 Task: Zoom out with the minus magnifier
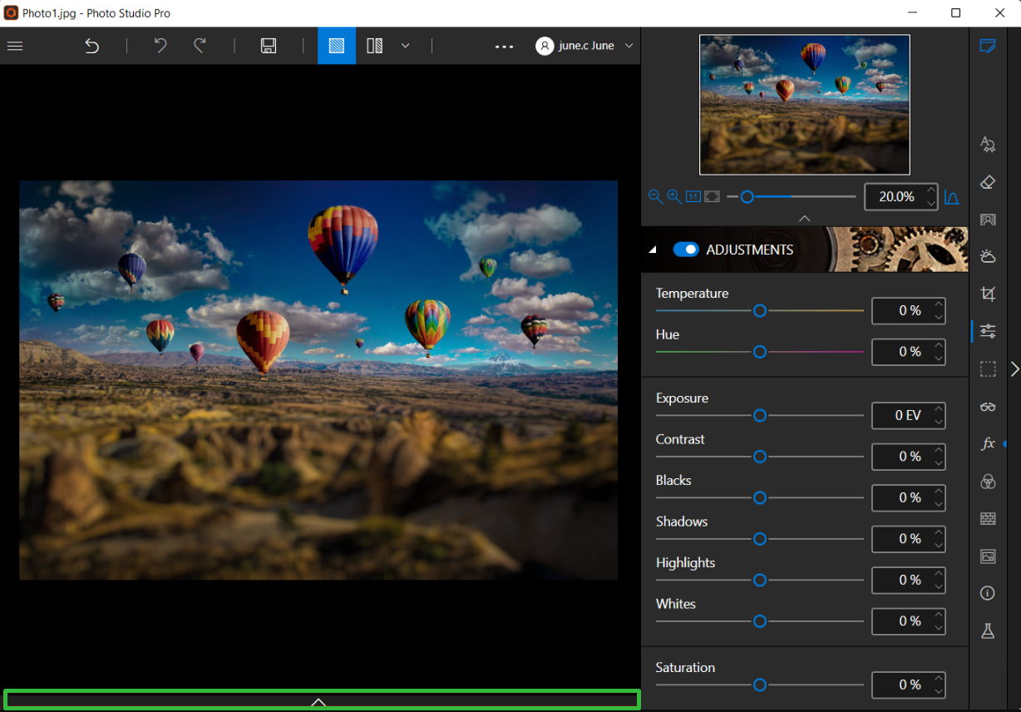655,196
